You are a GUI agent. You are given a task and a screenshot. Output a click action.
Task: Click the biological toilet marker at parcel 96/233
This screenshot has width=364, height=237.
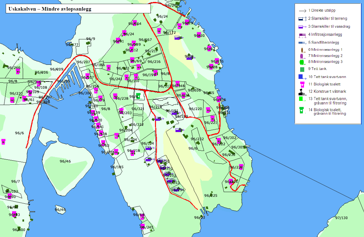(12, 100)
